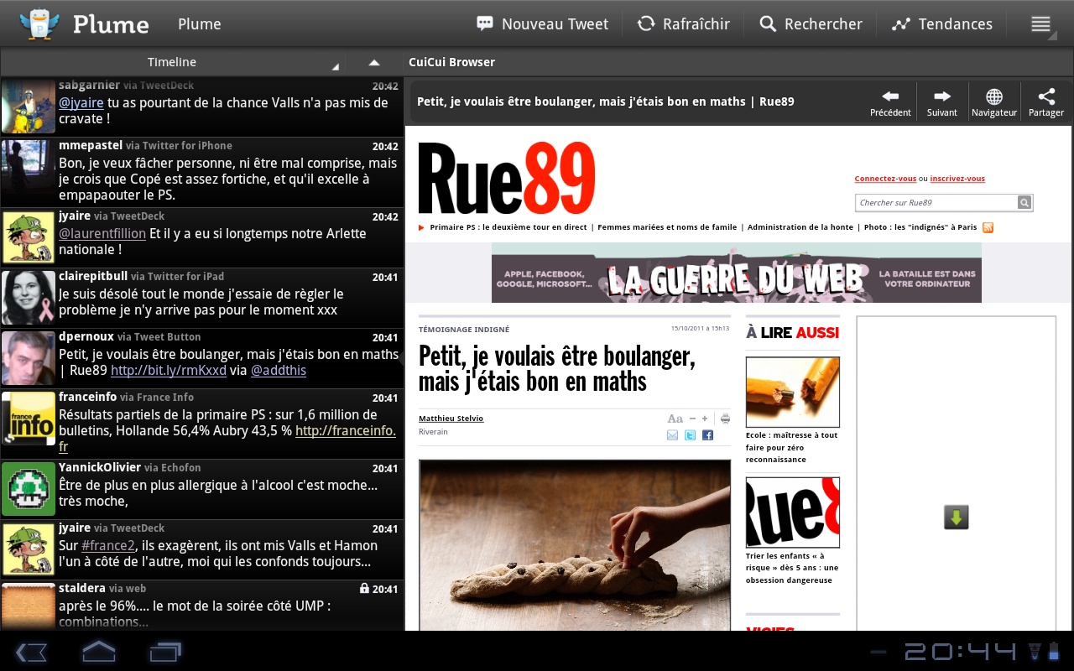
Task: Click the @jyaire mention link
Action: click(81, 103)
